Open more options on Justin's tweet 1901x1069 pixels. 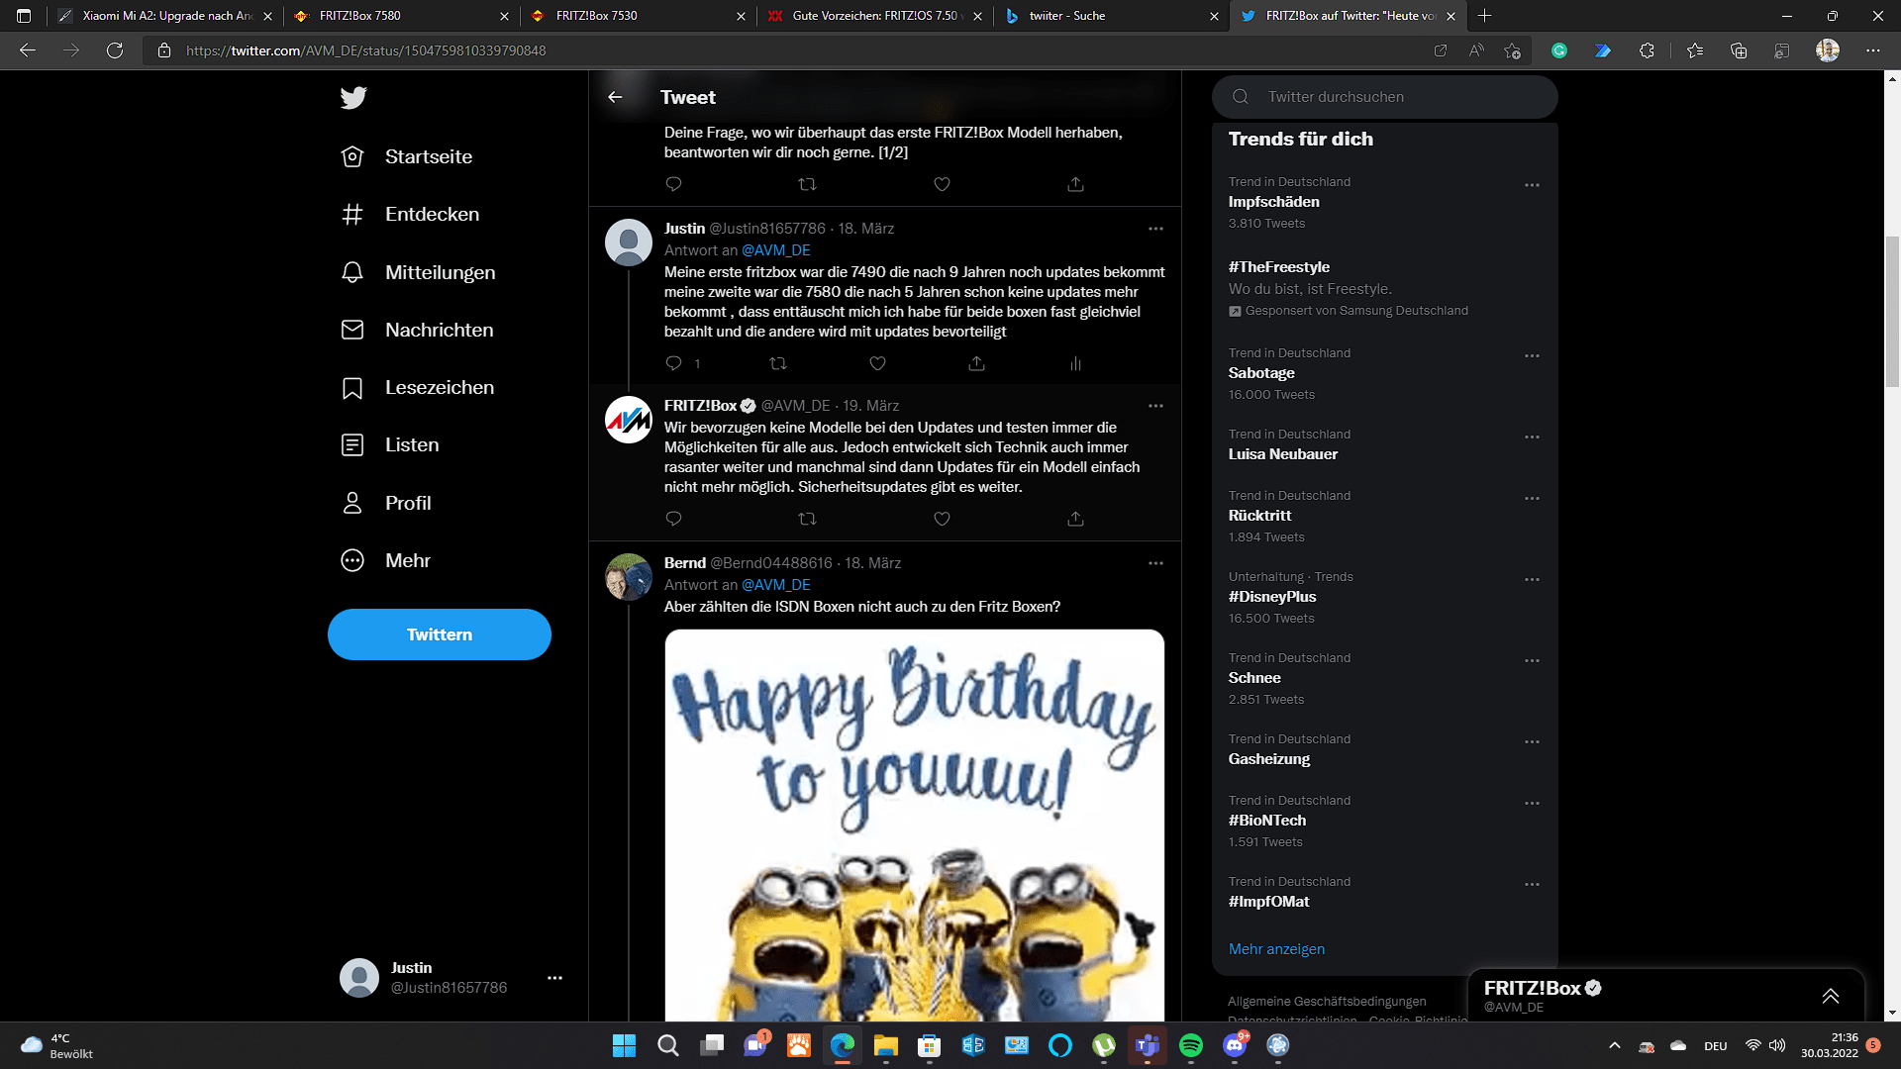click(1155, 229)
